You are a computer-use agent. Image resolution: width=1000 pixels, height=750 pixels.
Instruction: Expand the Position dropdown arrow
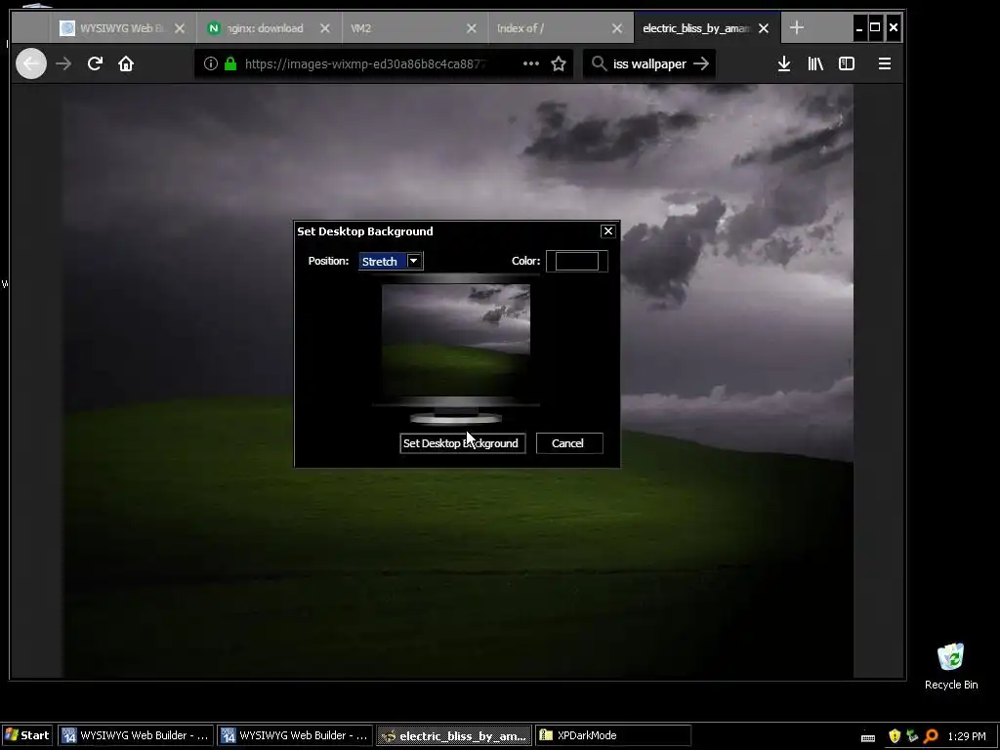click(x=413, y=261)
